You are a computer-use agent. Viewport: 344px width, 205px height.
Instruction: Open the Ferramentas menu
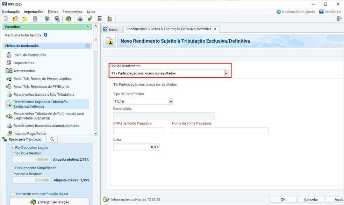tap(72, 12)
